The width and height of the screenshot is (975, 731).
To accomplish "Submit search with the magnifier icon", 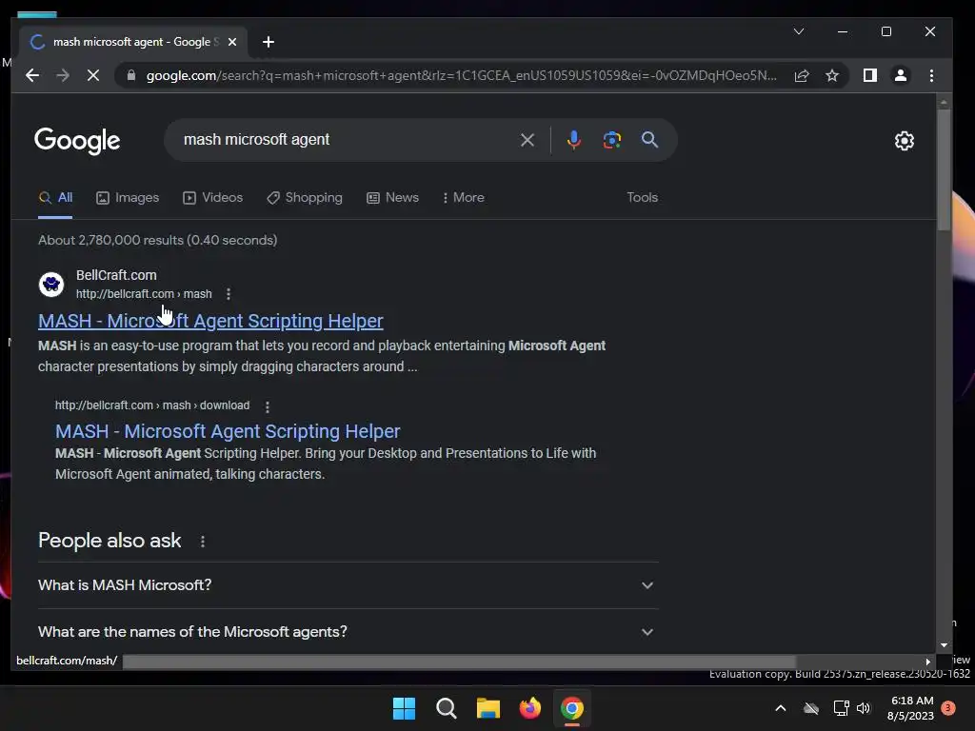I will (x=649, y=140).
